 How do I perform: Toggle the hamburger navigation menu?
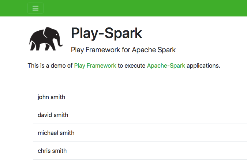35,8
